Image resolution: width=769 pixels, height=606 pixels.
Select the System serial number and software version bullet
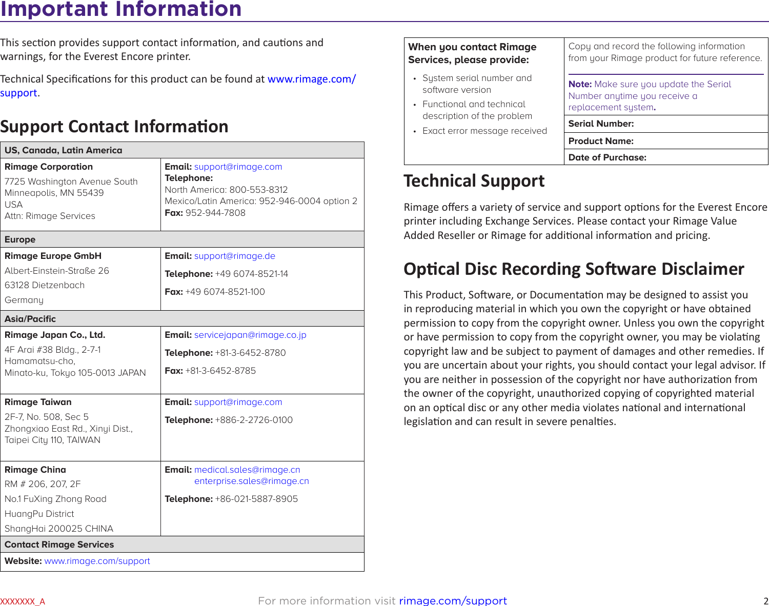477,84
